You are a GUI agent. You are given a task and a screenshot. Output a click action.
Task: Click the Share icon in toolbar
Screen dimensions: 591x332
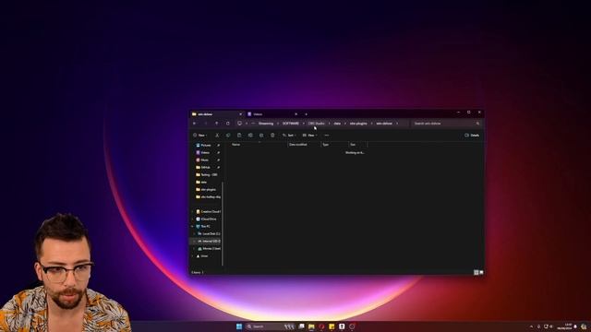(x=261, y=136)
